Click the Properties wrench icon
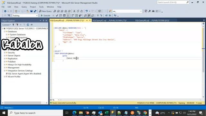 [x=149, y=11]
